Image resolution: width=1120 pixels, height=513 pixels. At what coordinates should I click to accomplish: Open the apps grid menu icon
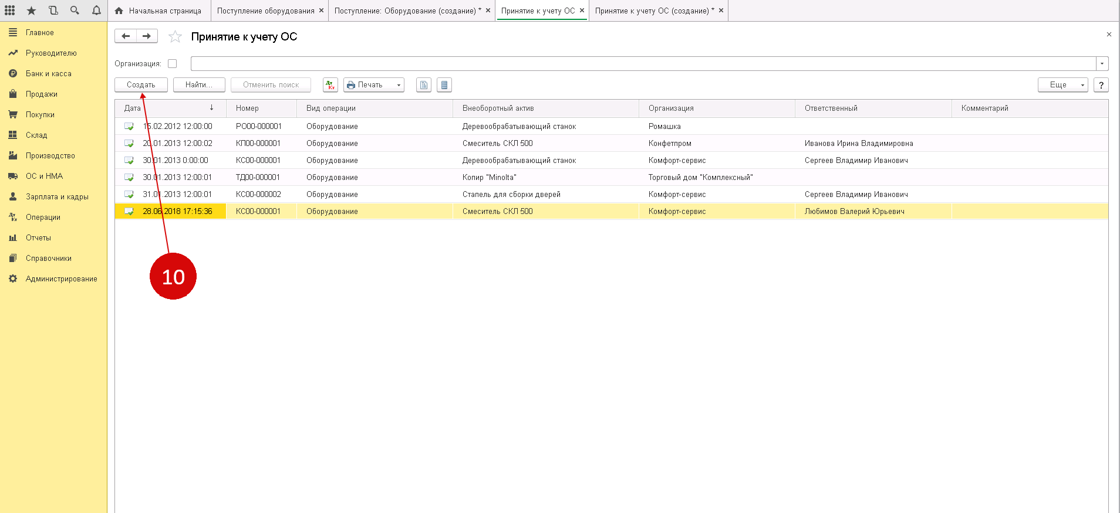pyautogui.click(x=10, y=11)
